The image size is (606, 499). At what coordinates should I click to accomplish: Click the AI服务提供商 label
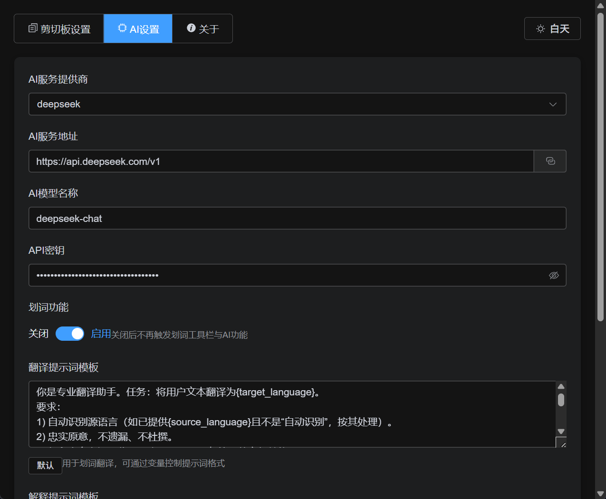[x=58, y=79]
